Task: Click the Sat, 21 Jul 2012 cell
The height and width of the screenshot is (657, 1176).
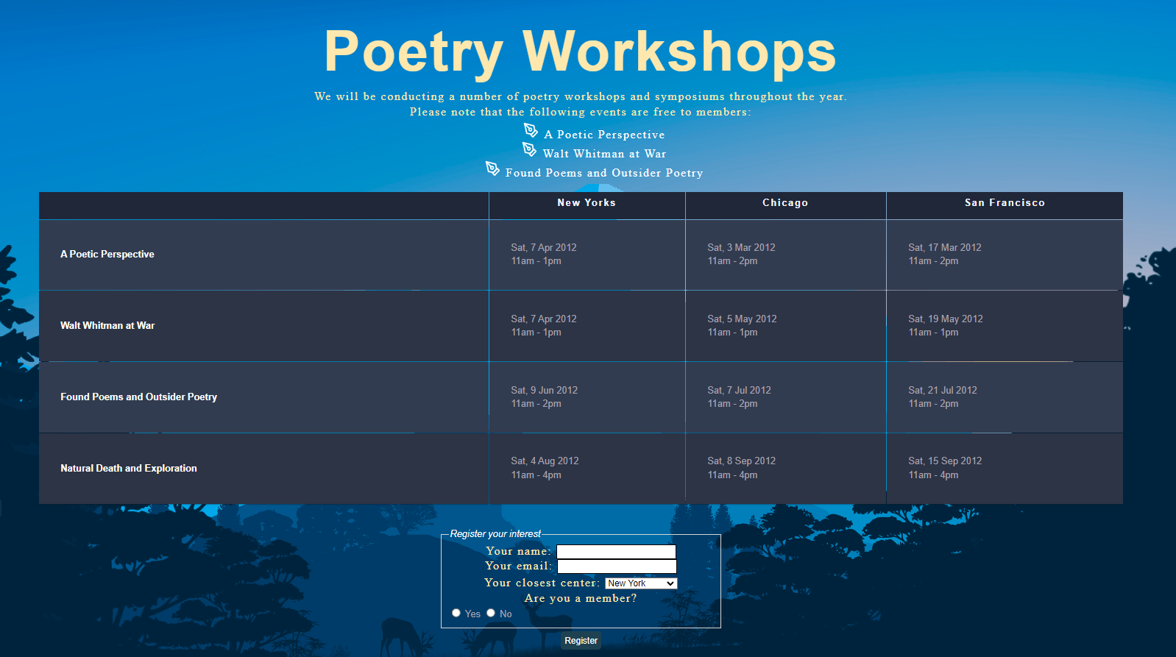Action: point(1005,397)
